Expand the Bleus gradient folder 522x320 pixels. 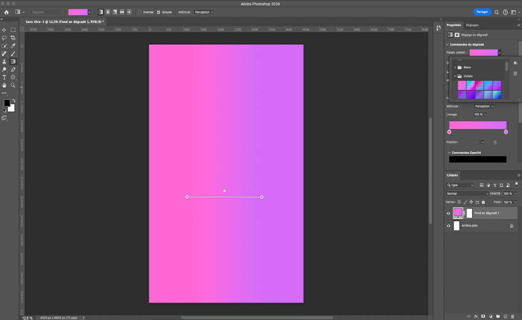tap(455, 67)
